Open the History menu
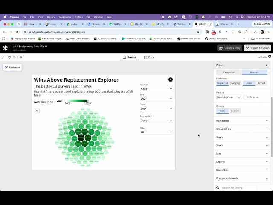This screenshot has height=205, width=273. [x=51, y=17]
